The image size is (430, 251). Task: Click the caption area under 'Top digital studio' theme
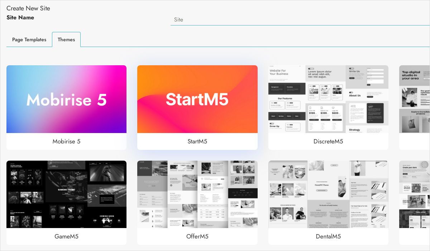415,141
